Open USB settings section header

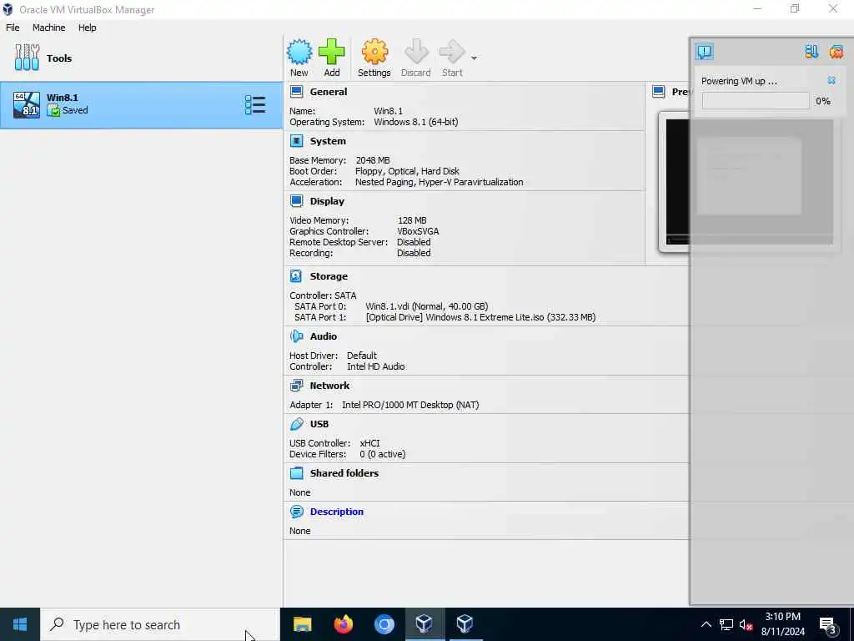319,424
